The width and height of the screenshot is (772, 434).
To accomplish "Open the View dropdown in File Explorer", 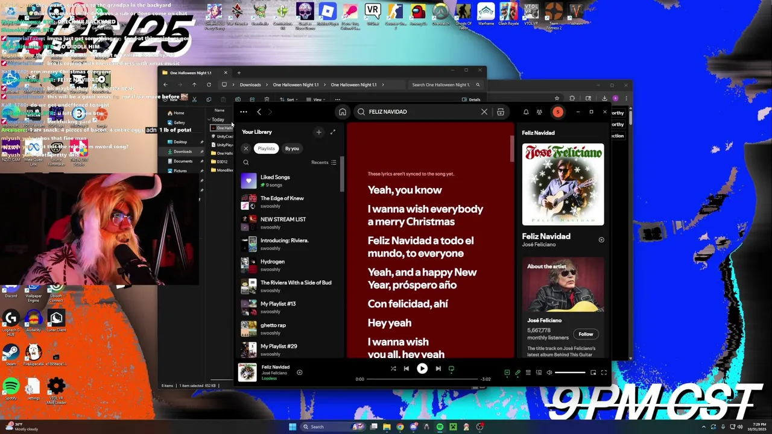I will [316, 99].
